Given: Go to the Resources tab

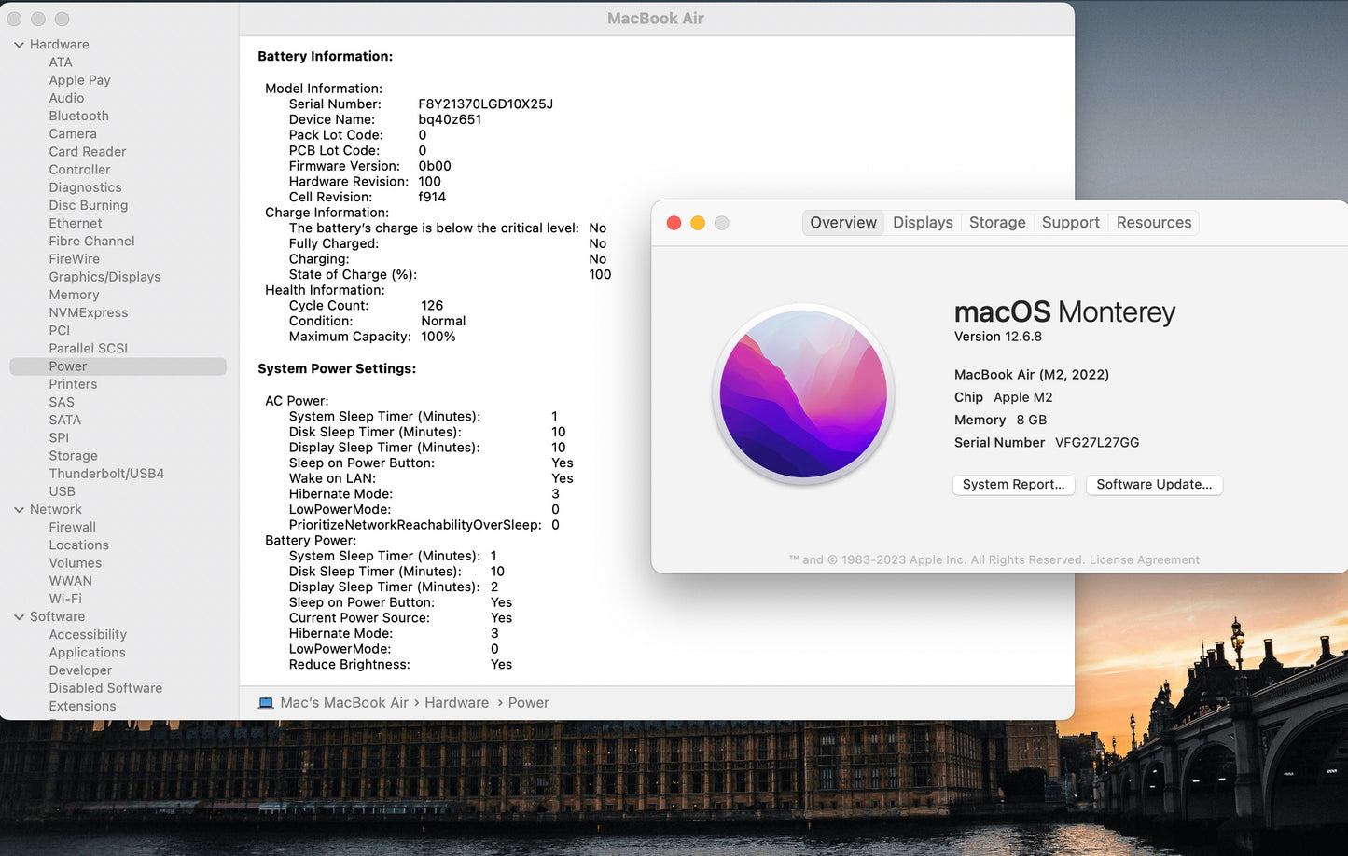Looking at the screenshot, I should click(1153, 223).
